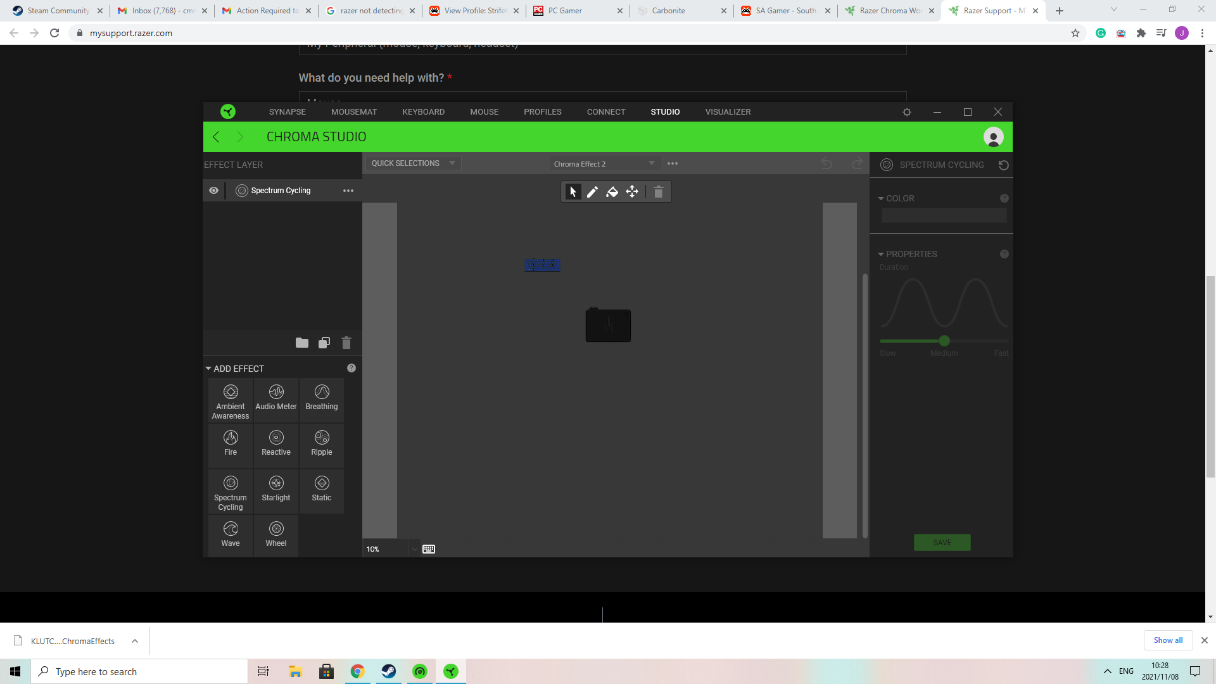
Task: Open Quick Selections dropdown
Action: tap(413, 163)
